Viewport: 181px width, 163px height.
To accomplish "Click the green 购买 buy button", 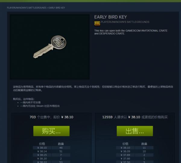I will (x=52, y=131).
